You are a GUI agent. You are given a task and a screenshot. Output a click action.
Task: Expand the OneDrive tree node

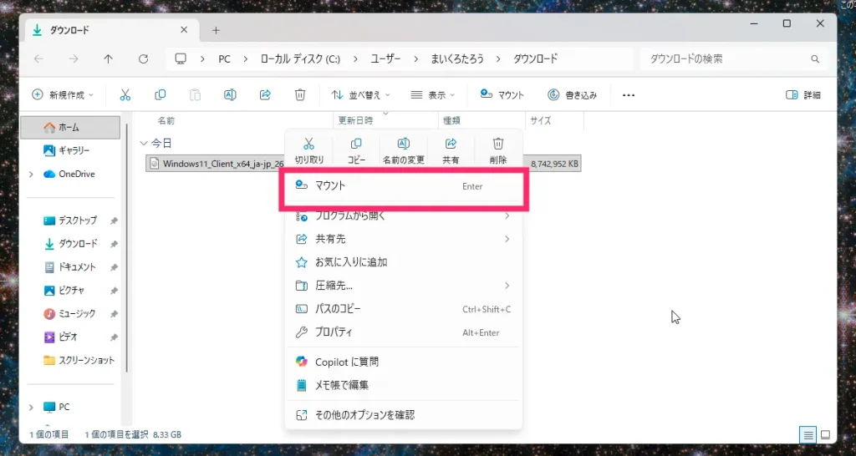coord(31,174)
